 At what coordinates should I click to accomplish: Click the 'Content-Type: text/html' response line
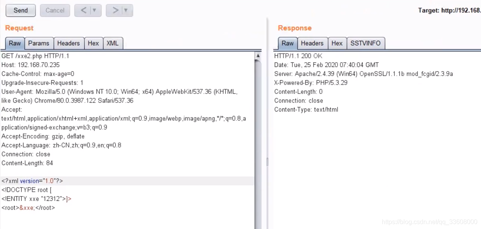pyautogui.click(x=306, y=110)
